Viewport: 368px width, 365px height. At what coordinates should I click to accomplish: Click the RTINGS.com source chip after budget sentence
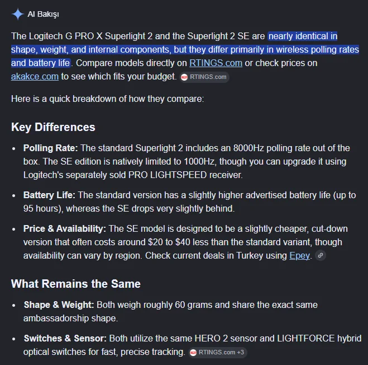204,77
